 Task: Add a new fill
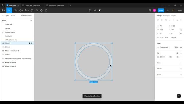(x=181, y=53)
